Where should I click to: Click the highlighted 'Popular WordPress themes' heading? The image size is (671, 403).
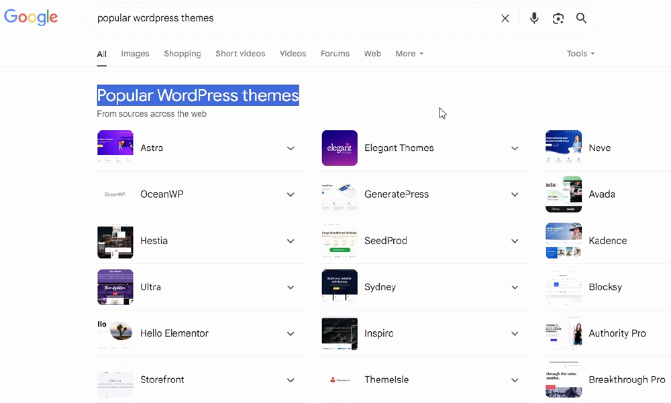[x=198, y=95]
